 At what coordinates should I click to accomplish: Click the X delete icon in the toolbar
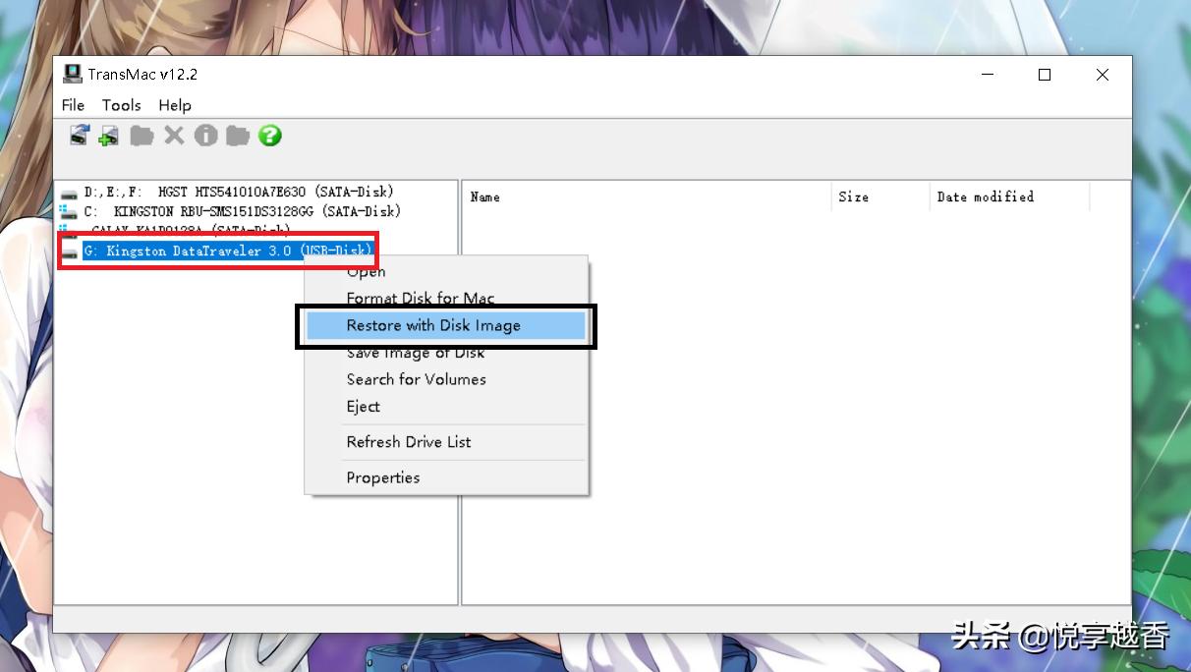point(174,136)
